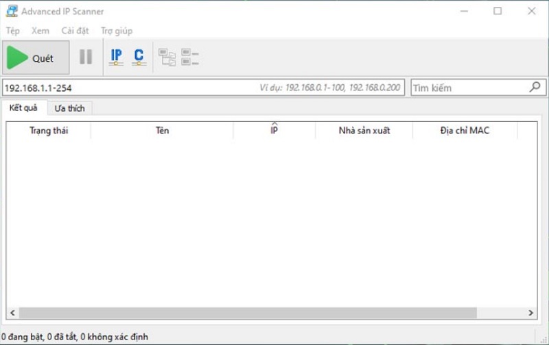Click the Advanced IP Scanner title icon
This screenshot has width=549, height=345.
tap(10, 12)
